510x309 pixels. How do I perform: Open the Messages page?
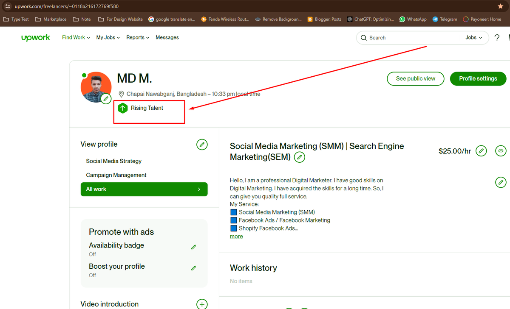click(167, 38)
